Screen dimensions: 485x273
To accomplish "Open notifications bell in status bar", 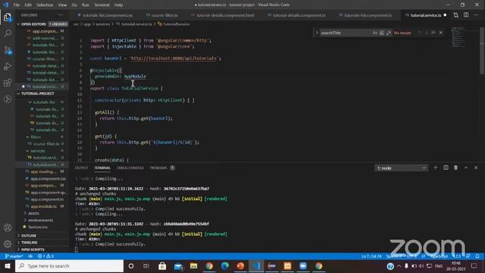I will (x=477, y=256).
